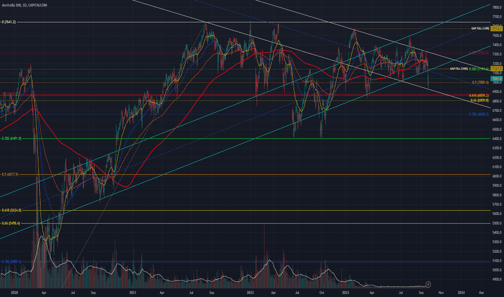Click the Mar label on time axis
The image size is (504, 297).
coord(481,293)
